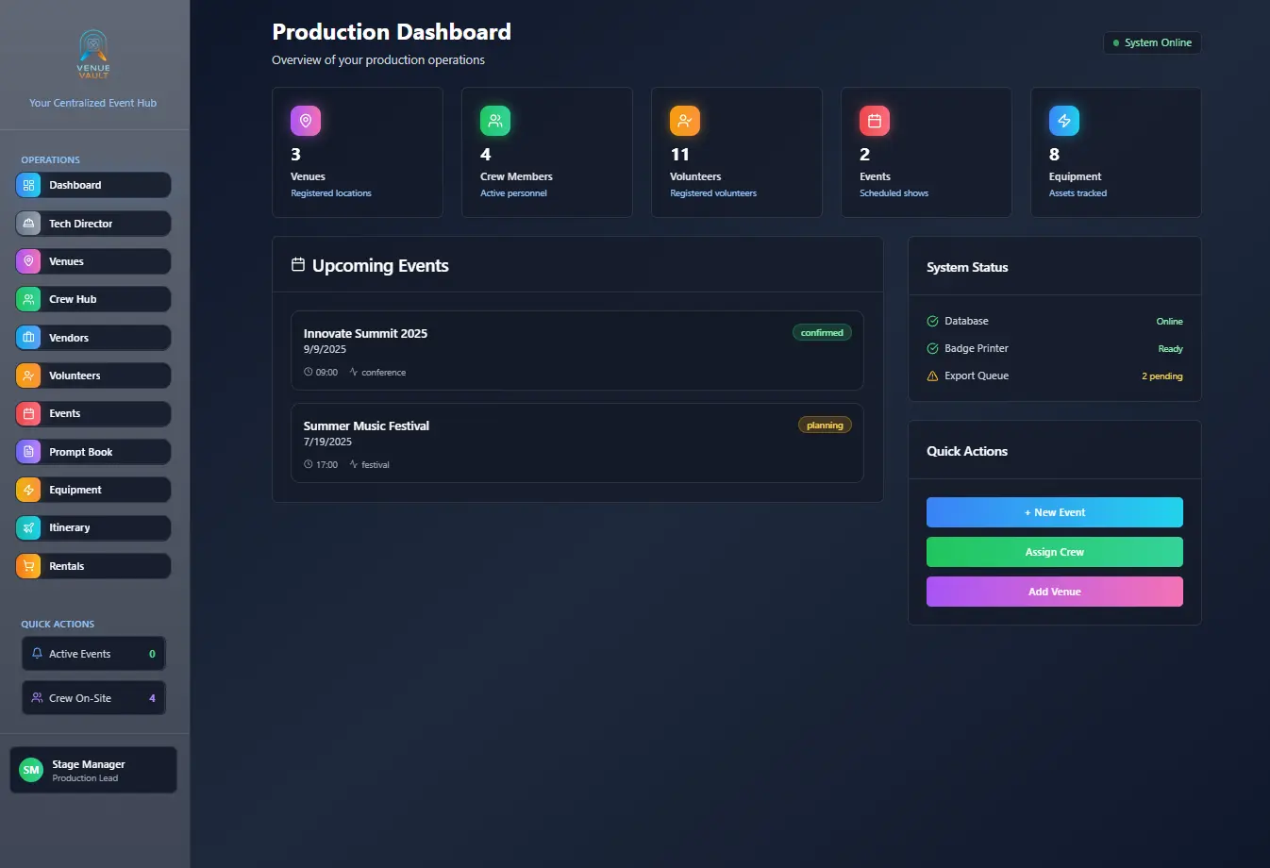Click the blue lightning icon on Equipment card
The width and height of the screenshot is (1270, 868).
(x=1064, y=121)
